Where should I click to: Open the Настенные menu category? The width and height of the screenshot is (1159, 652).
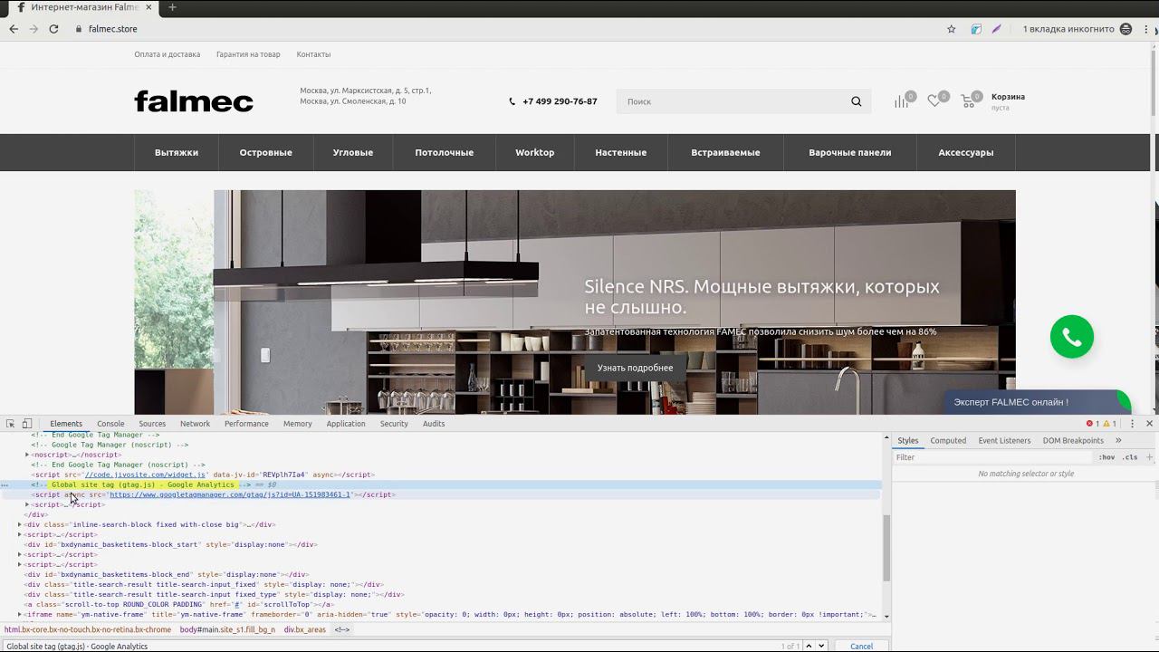pos(621,152)
